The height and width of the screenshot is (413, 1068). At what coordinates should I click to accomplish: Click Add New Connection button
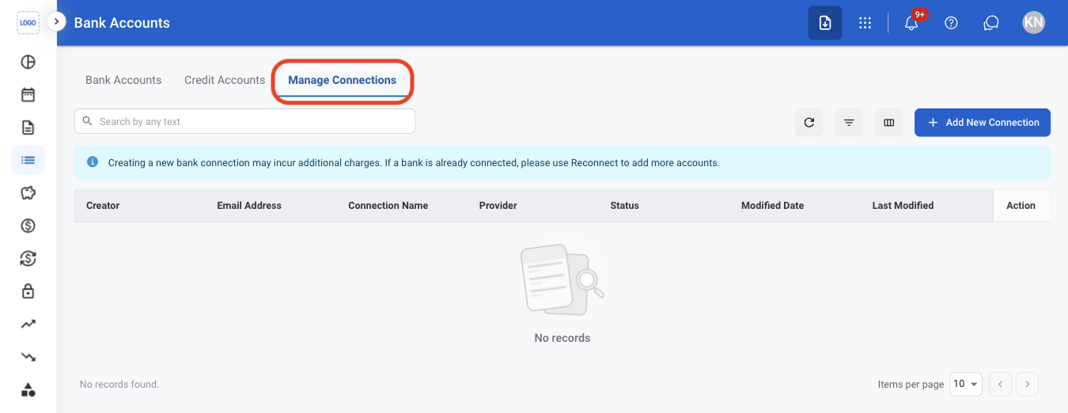tap(983, 123)
